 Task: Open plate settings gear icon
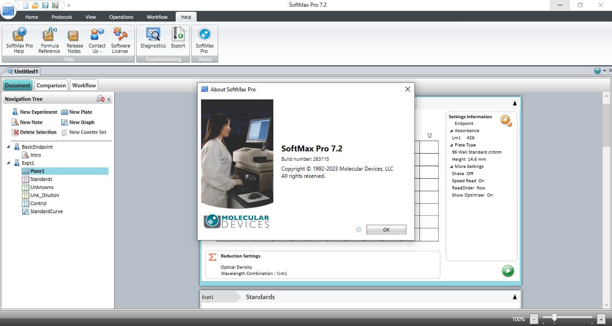pyautogui.click(x=506, y=120)
